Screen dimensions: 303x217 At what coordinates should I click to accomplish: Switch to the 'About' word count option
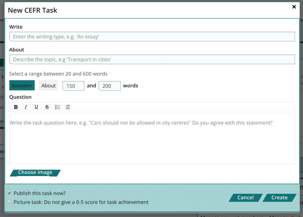[x=49, y=86]
